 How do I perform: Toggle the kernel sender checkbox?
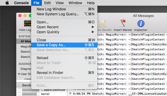pos(19,94)
